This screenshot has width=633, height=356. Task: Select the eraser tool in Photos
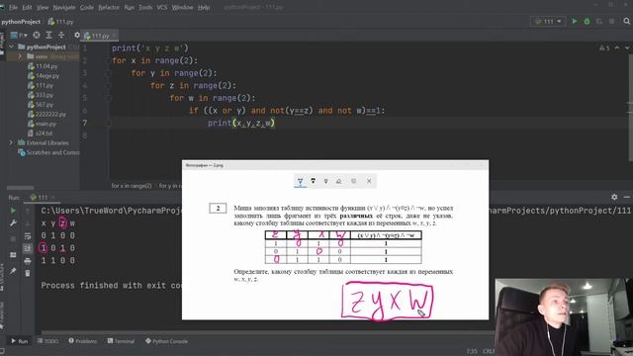coord(338,182)
